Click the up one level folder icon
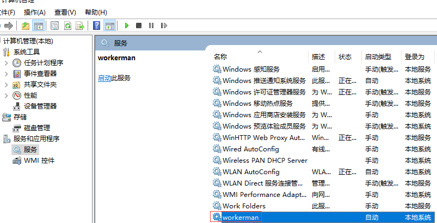The width and height of the screenshot is (437, 223). pyautogui.click(x=26, y=26)
